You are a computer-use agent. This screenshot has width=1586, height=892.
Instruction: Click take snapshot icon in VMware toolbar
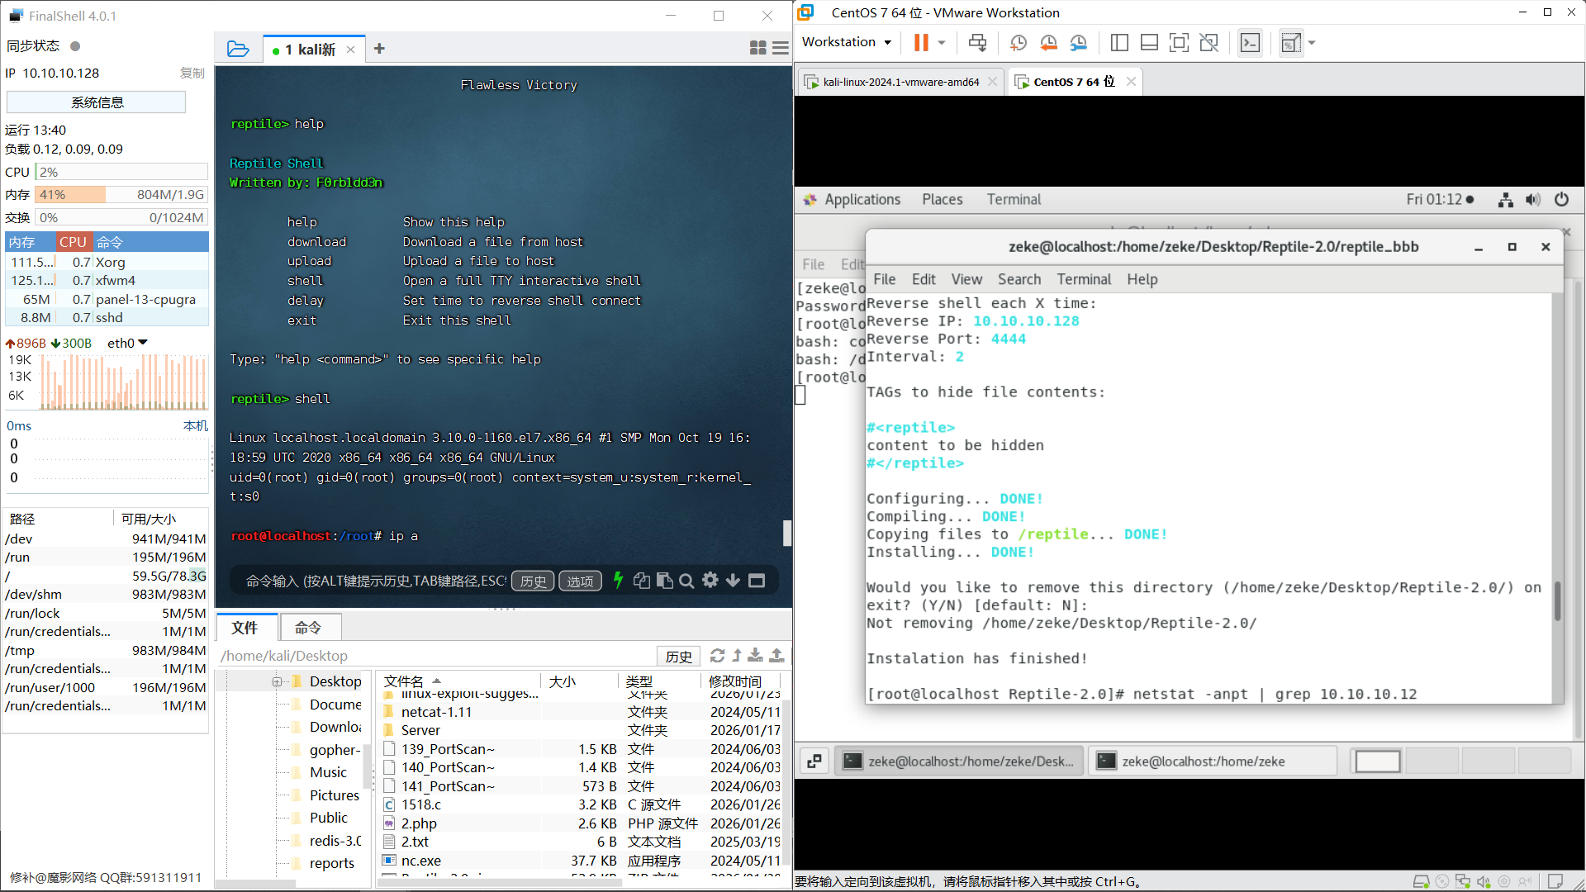pos(1018,42)
